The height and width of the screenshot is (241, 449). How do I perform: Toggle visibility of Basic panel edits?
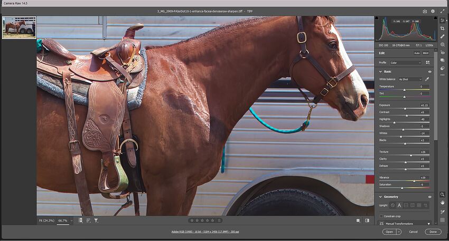pyautogui.click(x=429, y=71)
